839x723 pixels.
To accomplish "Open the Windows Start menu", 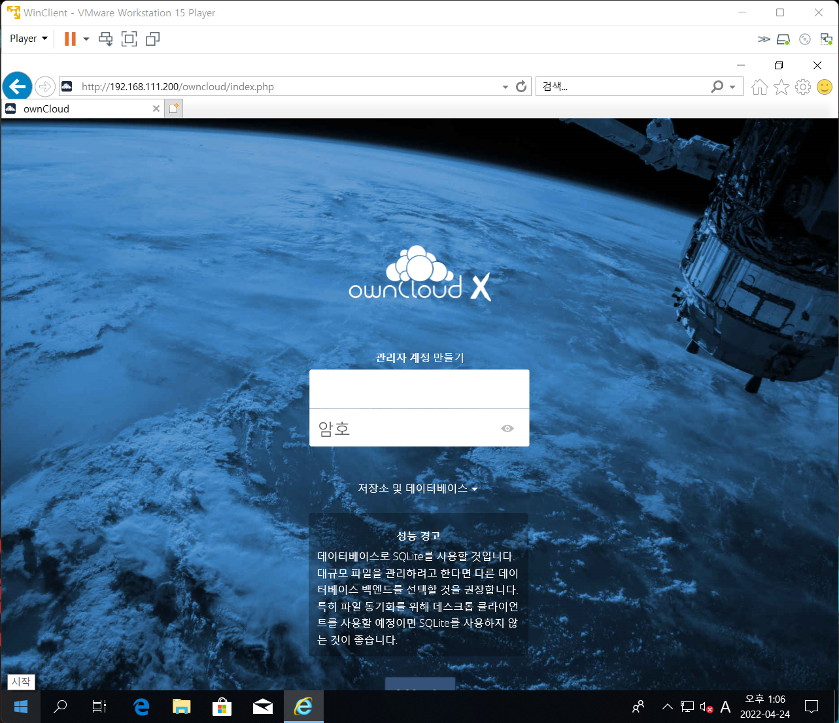I will pos(21,707).
